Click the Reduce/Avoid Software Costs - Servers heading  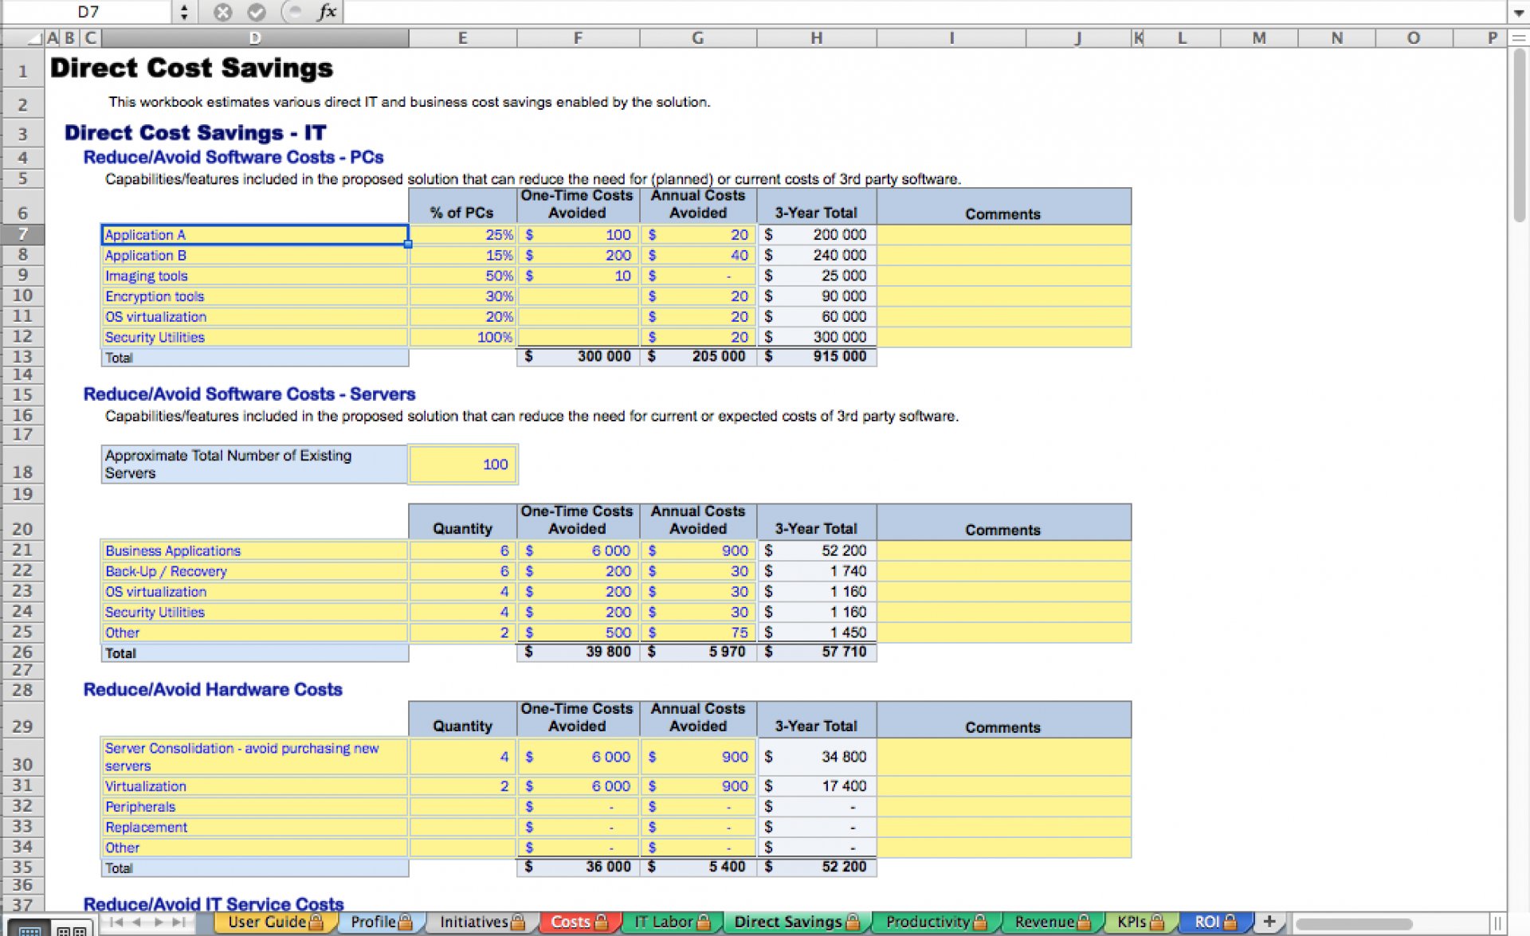point(249,394)
